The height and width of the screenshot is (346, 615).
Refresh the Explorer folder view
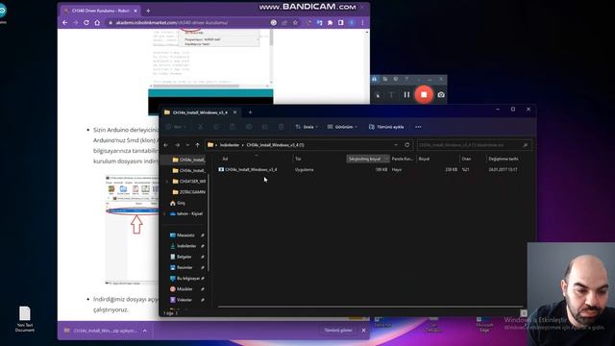(x=406, y=145)
